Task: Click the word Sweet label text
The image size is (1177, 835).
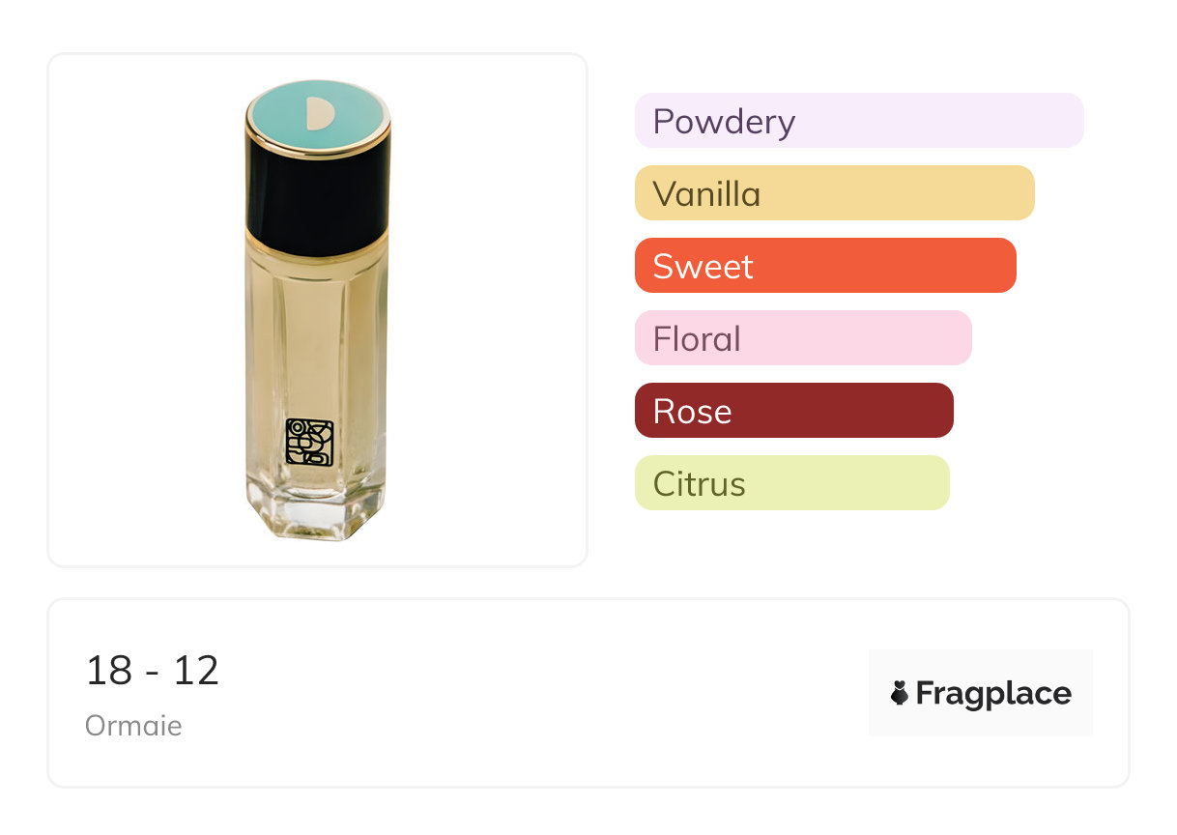Action: click(x=703, y=267)
